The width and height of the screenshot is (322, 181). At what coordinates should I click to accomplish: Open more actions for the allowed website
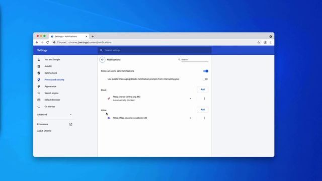[204, 118]
